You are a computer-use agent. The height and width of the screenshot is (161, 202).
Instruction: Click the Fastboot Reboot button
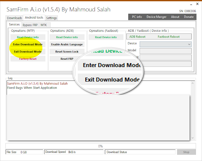tap(168, 37)
